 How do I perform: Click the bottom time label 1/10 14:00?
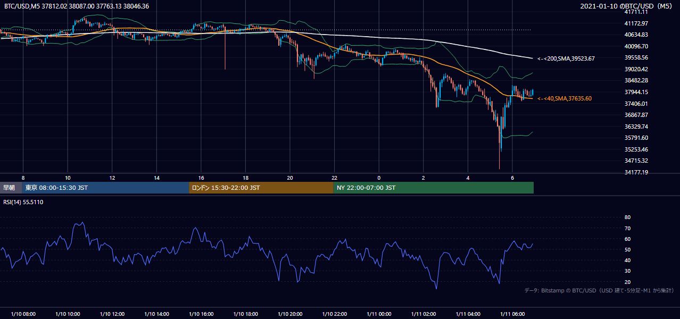(x=156, y=314)
